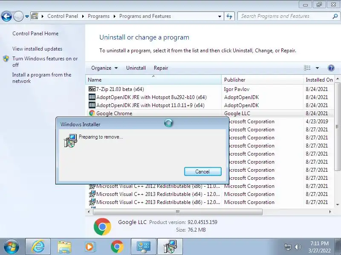Screen dimensions: 341x255
Task: Click the vertical scrollbar thumb
Action: coord(337,127)
